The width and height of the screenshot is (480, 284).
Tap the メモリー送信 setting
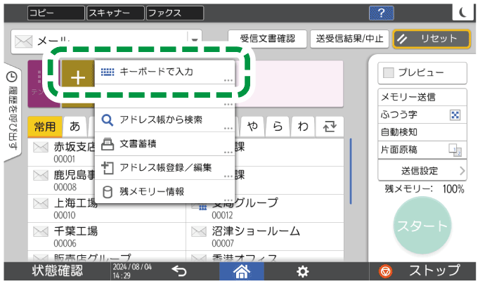pos(422,98)
